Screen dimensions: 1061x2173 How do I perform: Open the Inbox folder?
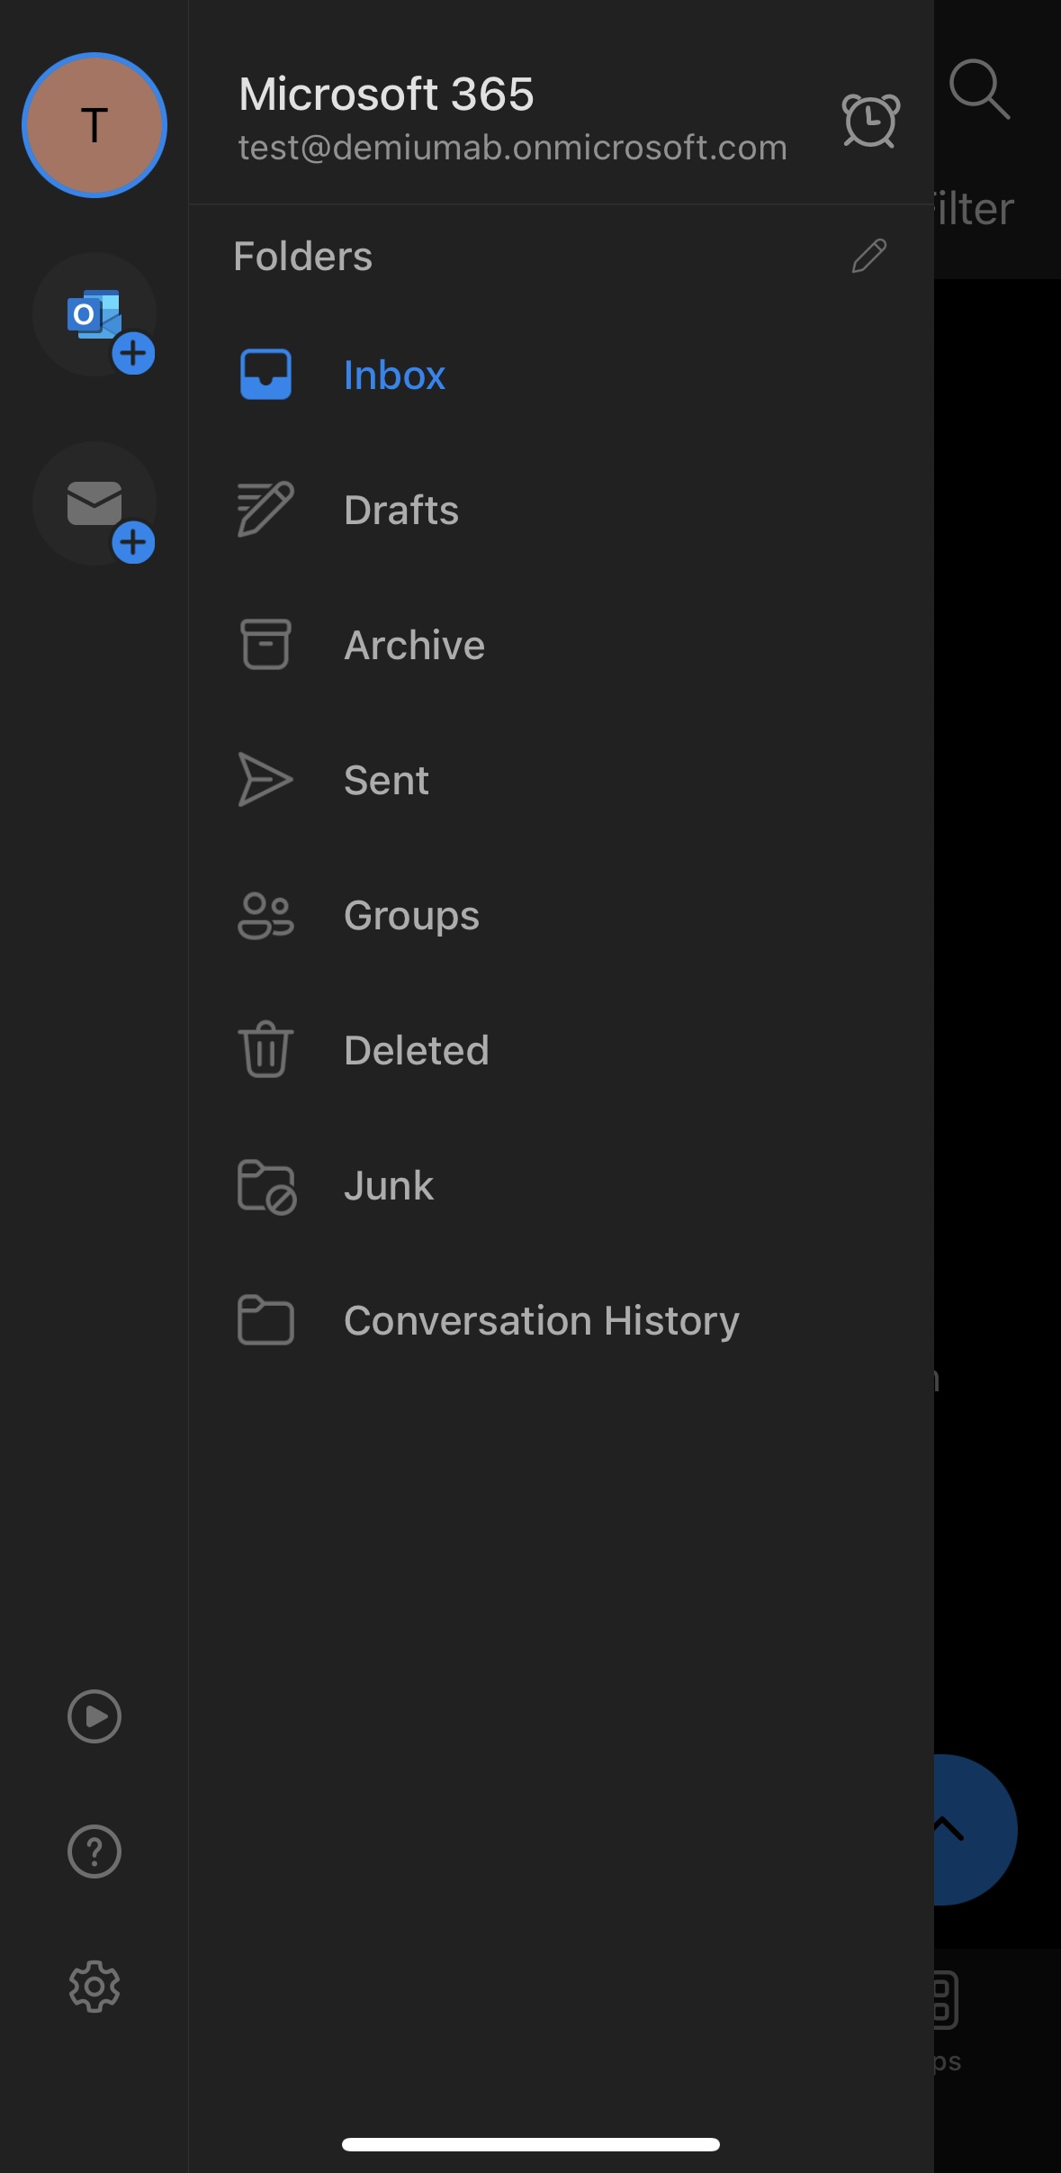coord(561,375)
